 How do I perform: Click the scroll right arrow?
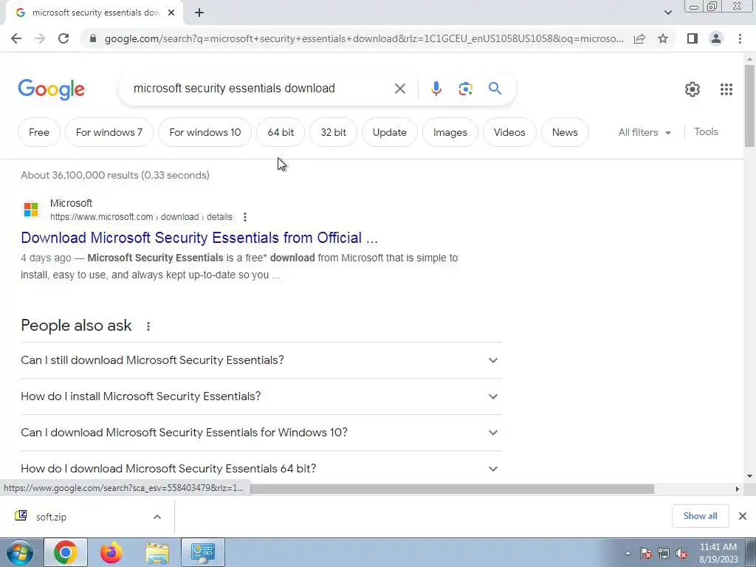click(737, 489)
